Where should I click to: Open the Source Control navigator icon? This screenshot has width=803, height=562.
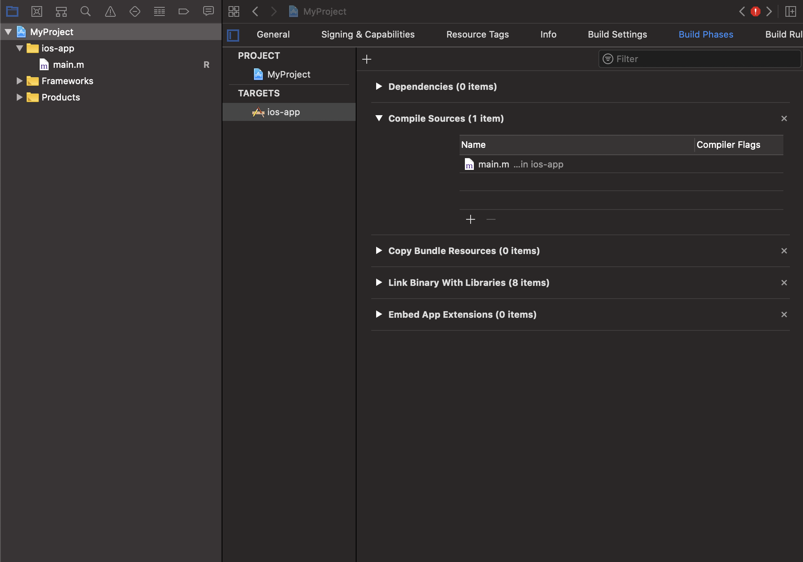pyautogui.click(x=37, y=11)
